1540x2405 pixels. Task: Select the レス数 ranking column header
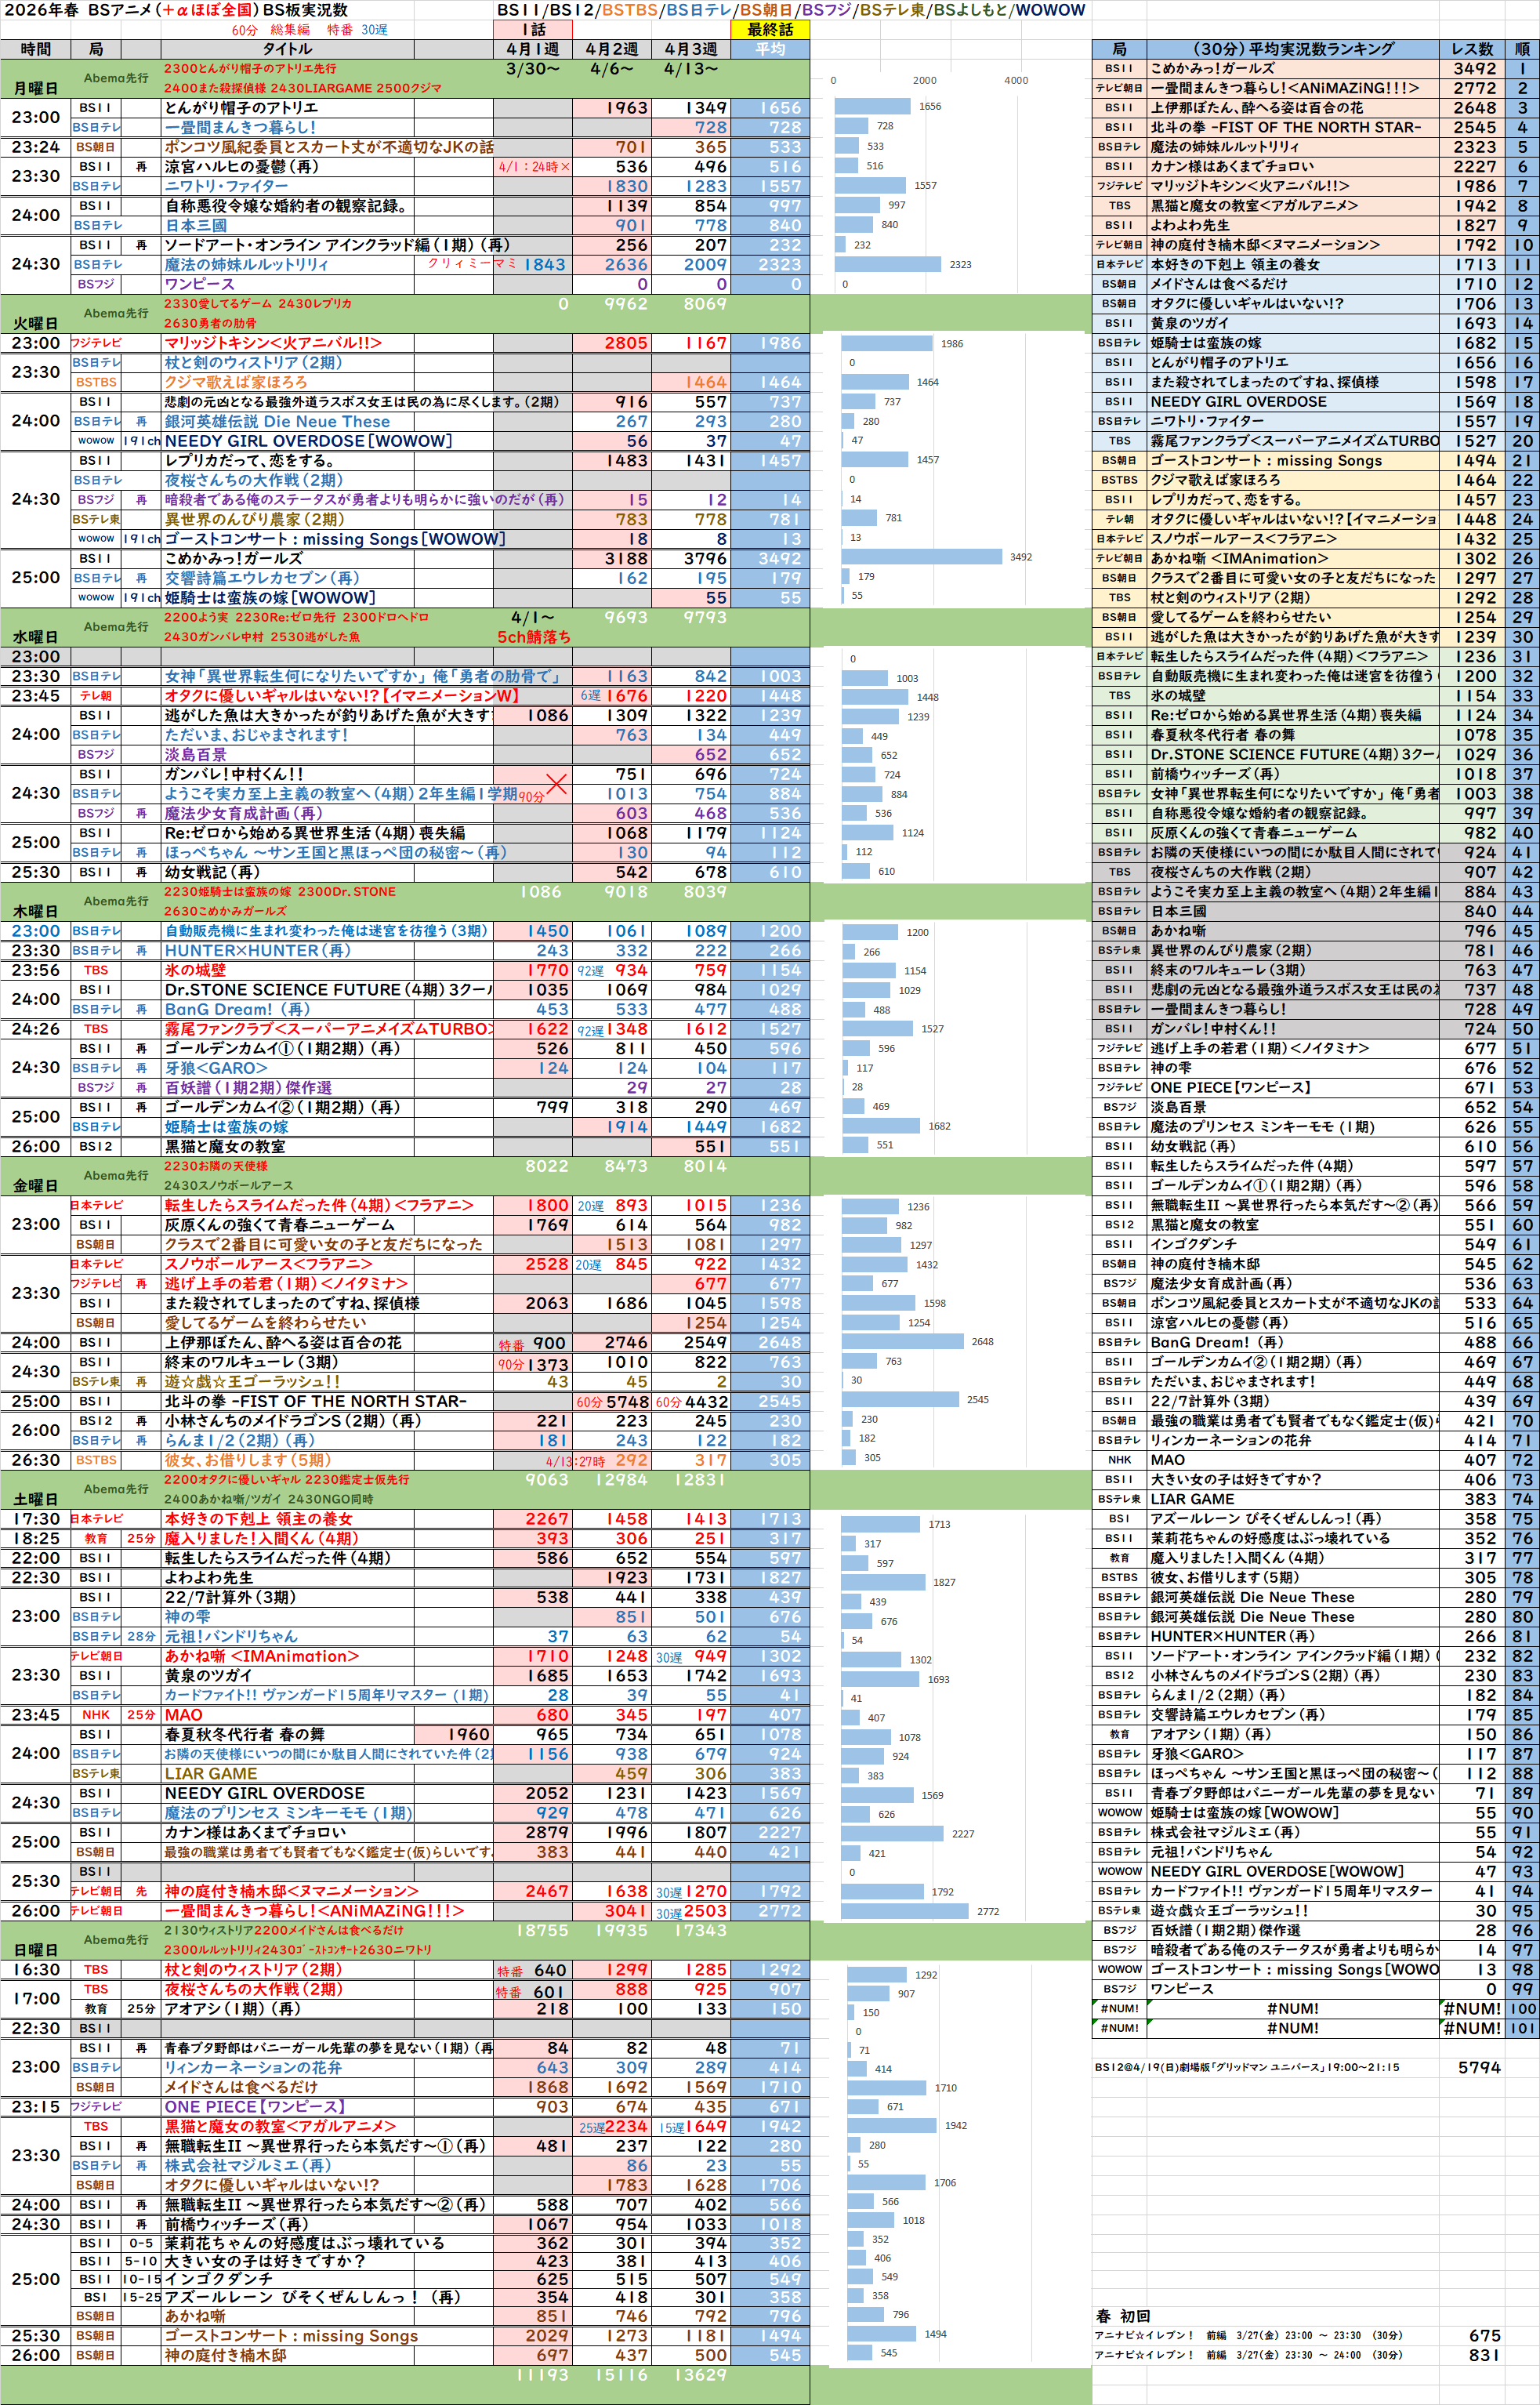1472,49
